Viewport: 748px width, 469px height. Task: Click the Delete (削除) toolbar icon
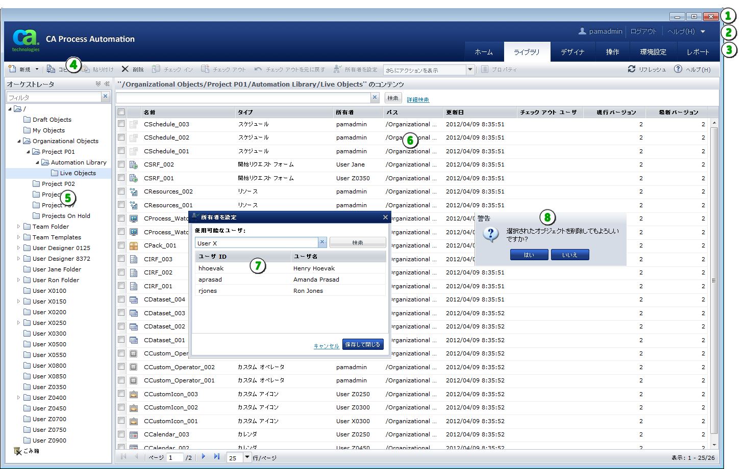(126, 69)
